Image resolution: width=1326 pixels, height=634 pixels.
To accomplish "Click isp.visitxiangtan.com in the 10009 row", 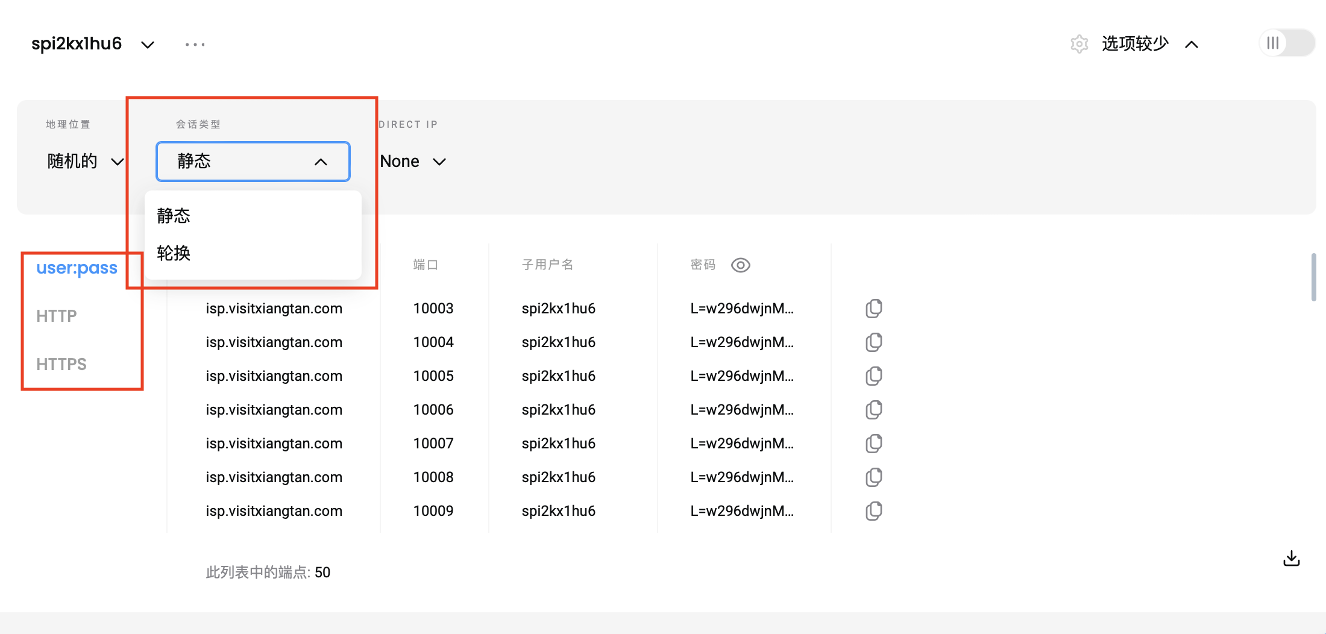I will click(x=274, y=511).
